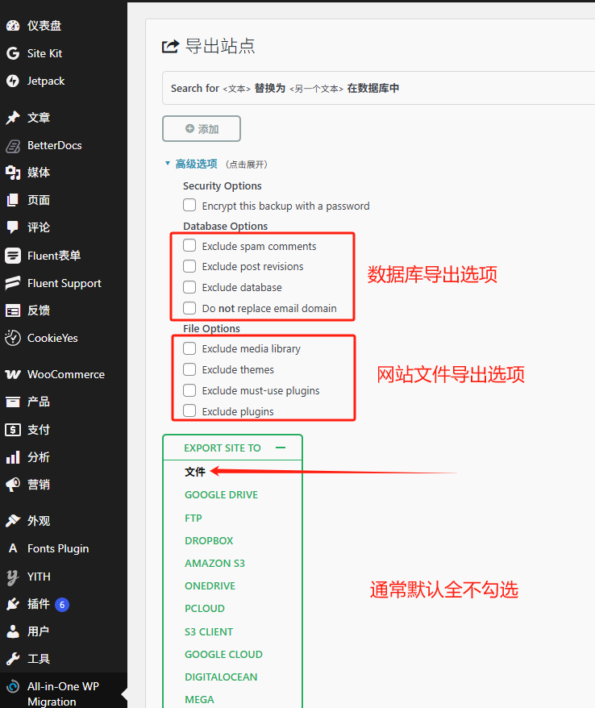Click the 评论 comment bubble icon
Image resolution: width=595 pixels, height=708 pixels.
pyautogui.click(x=13, y=227)
